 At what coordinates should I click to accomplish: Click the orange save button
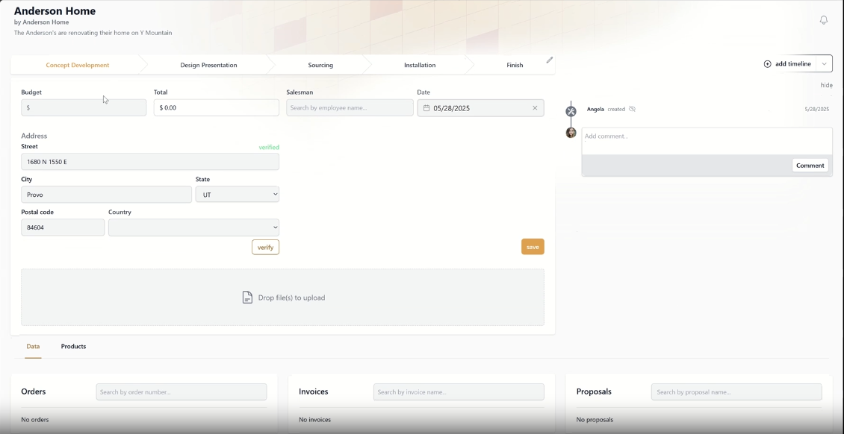click(x=533, y=247)
